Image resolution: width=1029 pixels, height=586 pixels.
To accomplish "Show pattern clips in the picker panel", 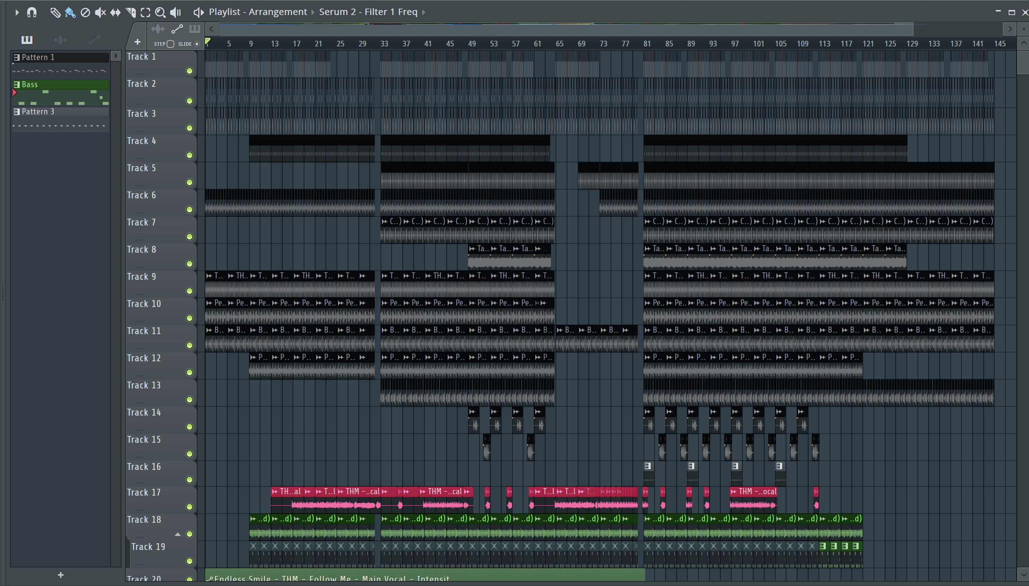I will pyautogui.click(x=27, y=39).
